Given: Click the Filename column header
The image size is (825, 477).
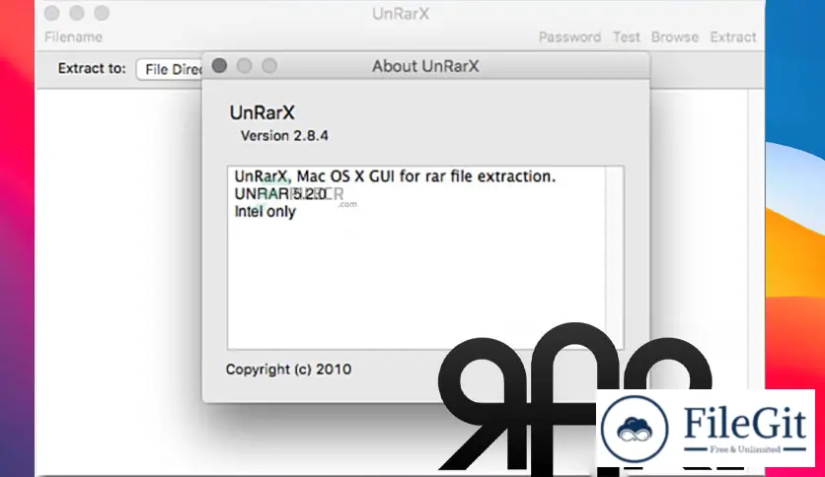Looking at the screenshot, I should [73, 37].
